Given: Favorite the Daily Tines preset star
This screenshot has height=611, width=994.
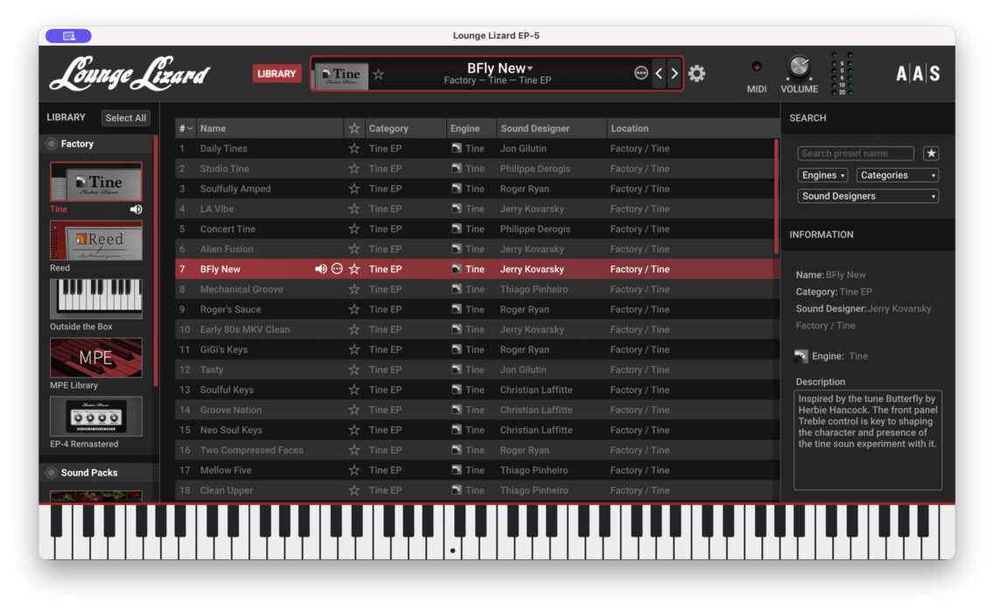Looking at the screenshot, I should point(354,149).
